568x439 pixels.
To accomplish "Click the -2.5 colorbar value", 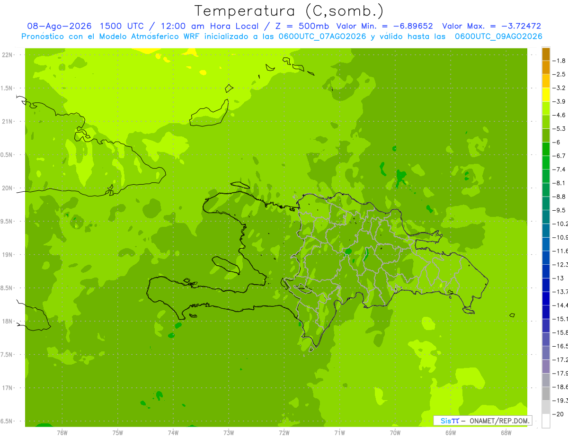I will 559,74.
